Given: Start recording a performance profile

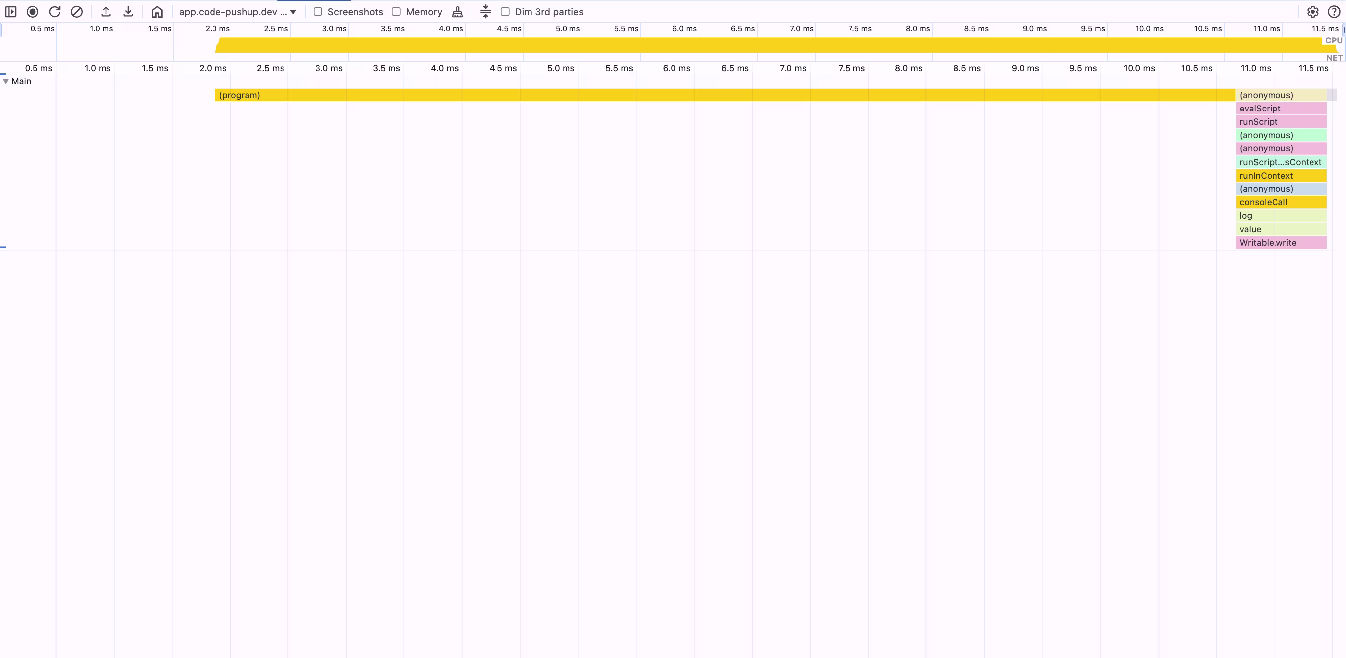Looking at the screenshot, I should [x=33, y=11].
